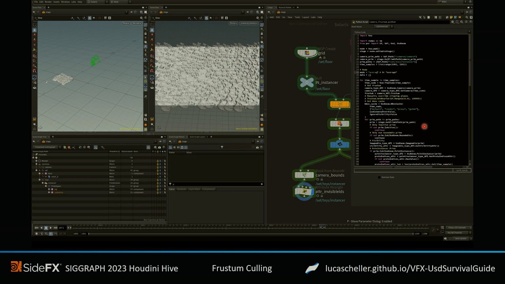Expand the Render scope row
505x284 pixels.
(x=36, y=161)
